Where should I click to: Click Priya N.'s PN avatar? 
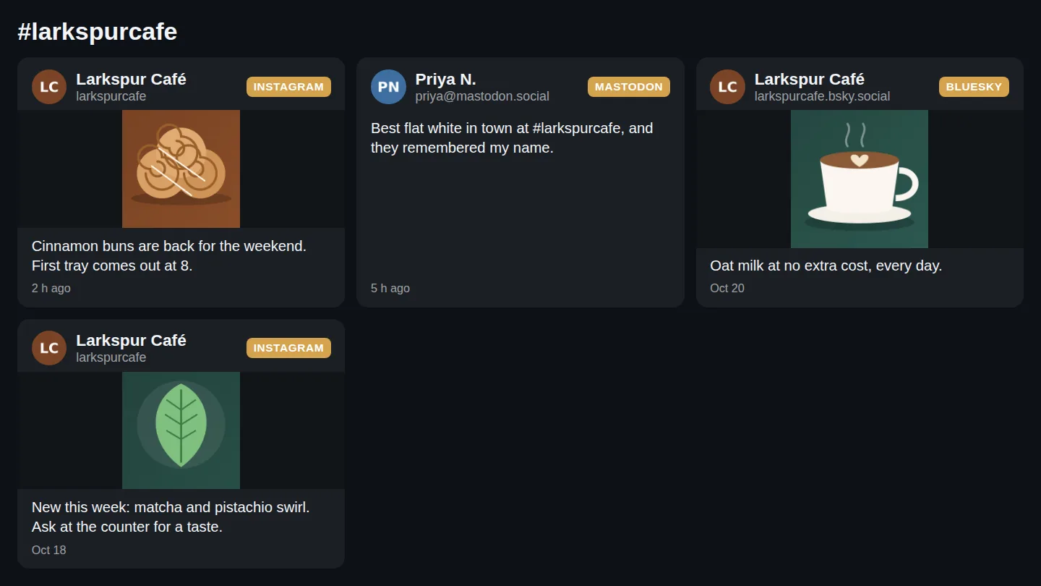(388, 87)
